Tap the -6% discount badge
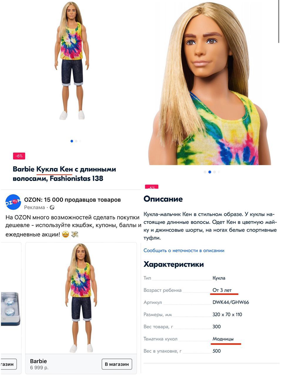Image resolution: width=282 pixels, height=377 pixels. [x=19, y=156]
